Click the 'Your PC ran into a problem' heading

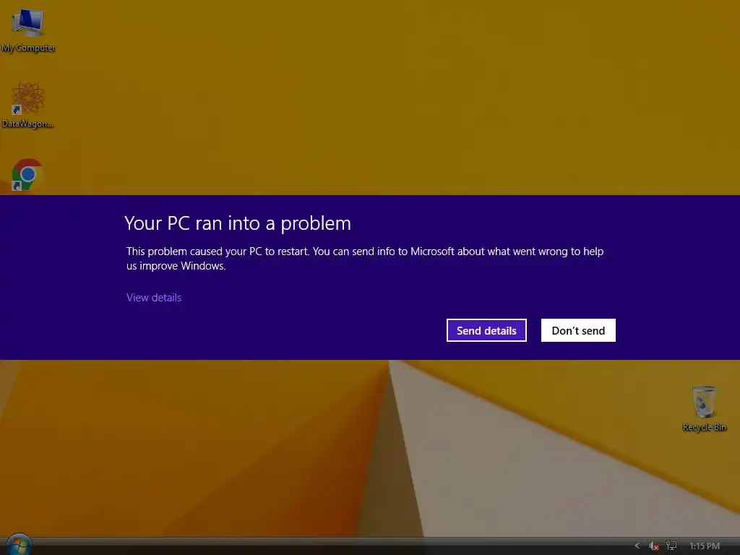238,223
